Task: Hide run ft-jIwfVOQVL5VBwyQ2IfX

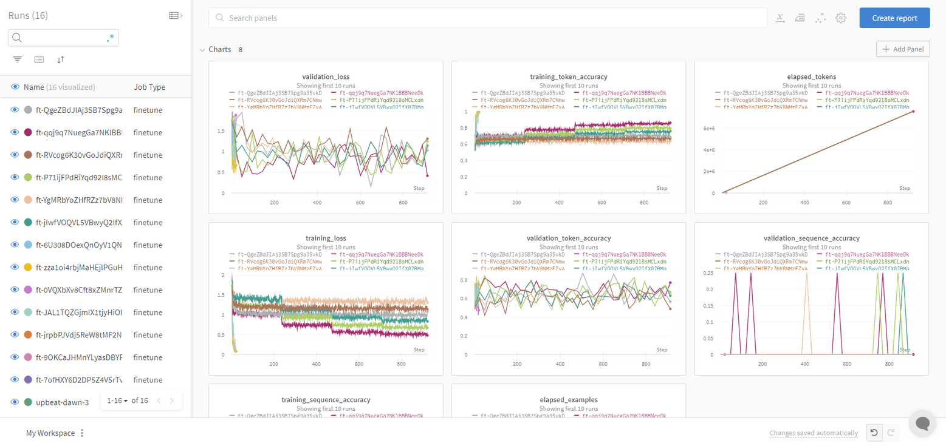Action: (x=15, y=222)
